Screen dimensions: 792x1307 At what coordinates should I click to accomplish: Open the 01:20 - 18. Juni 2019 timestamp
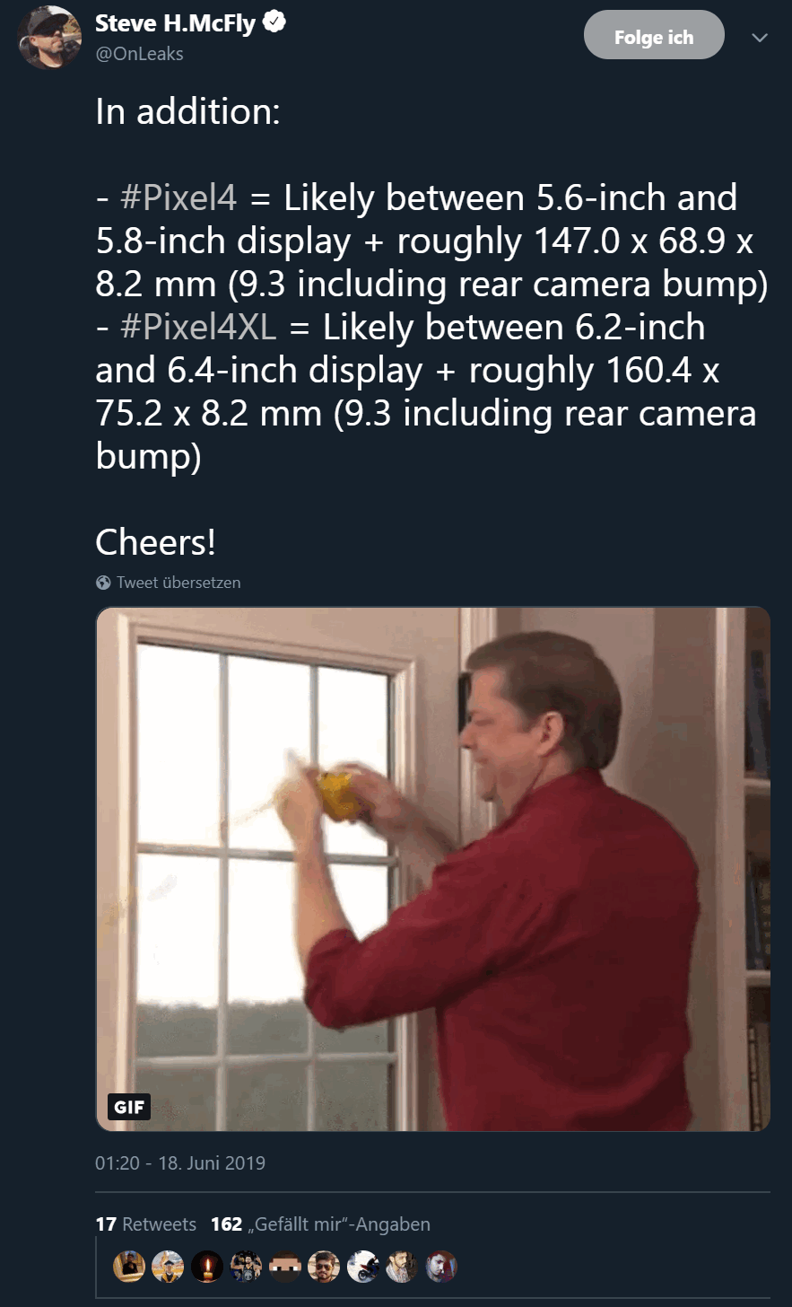coord(180,1163)
